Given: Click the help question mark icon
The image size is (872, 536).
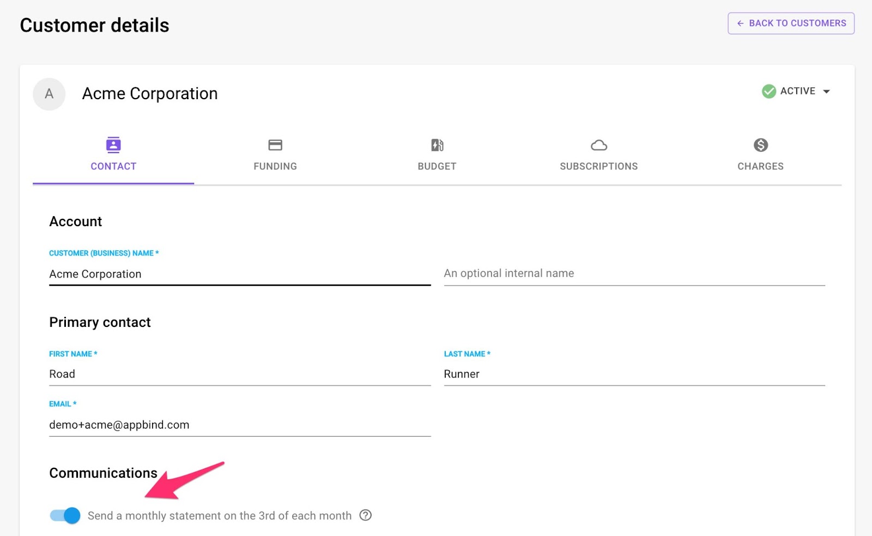Looking at the screenshot, I should [366, 515].
